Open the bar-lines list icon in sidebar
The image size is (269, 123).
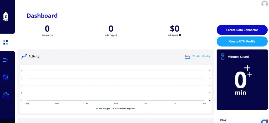[6, 60]
